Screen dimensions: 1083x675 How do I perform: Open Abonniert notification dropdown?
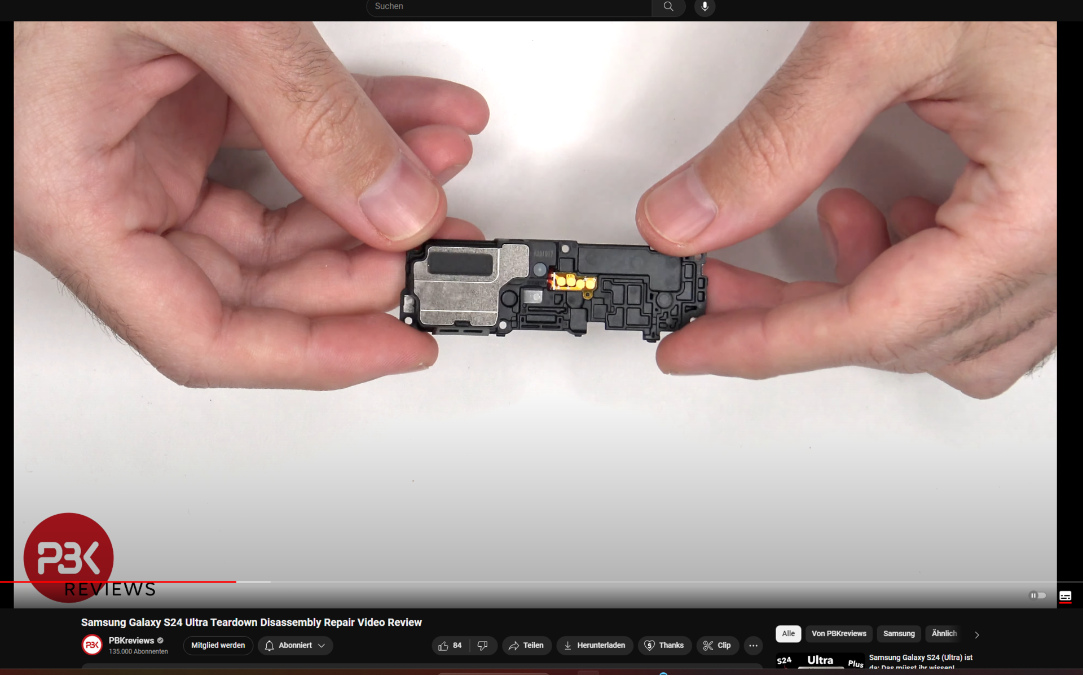(295, 645)
